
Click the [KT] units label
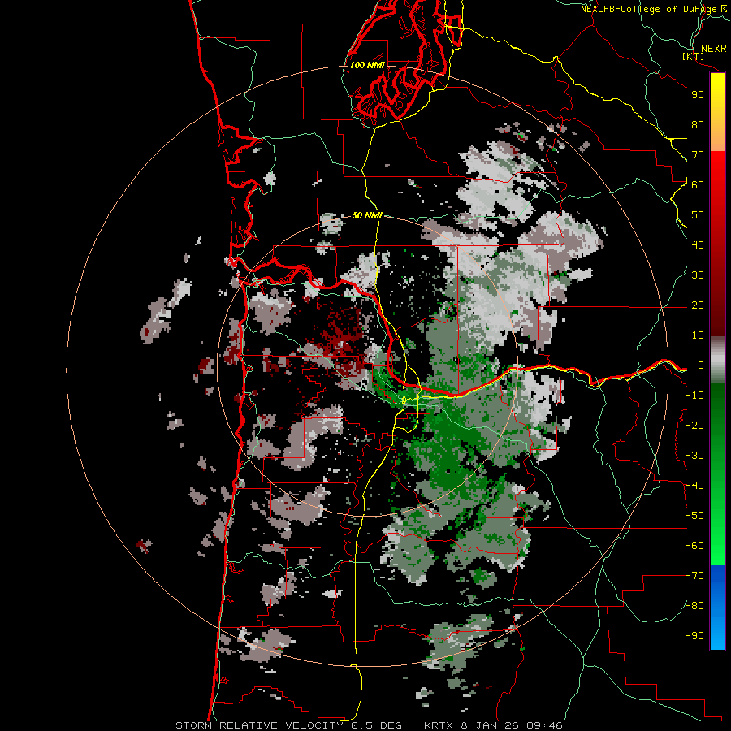click(694, 56)
